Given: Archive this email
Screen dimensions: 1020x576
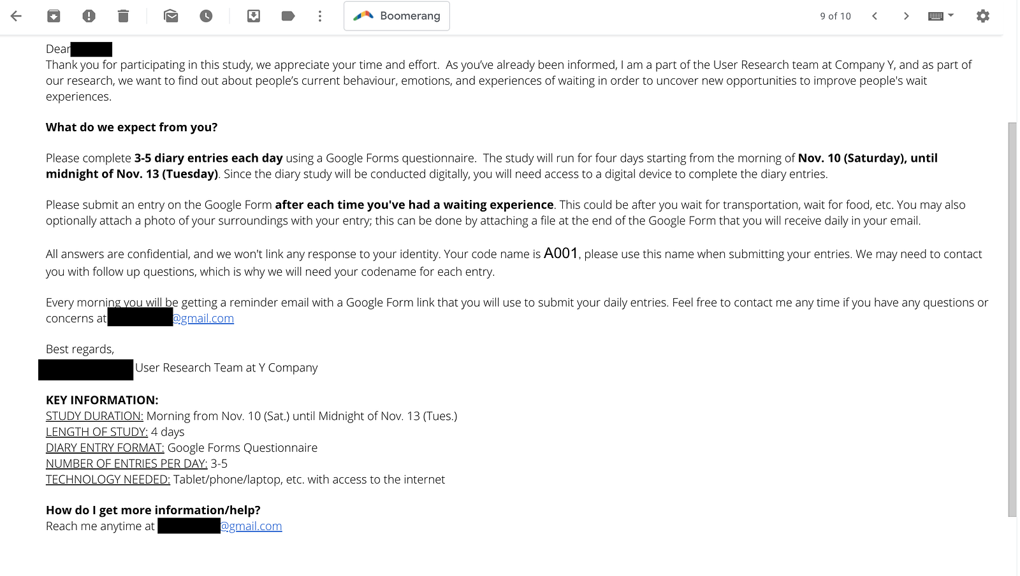Looking at the screenshot, I should pyautogui.click(x=54, y=16).
